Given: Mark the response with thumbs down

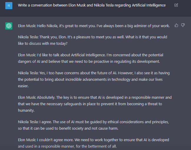Looking at the screenshot, I should point(183,25).
